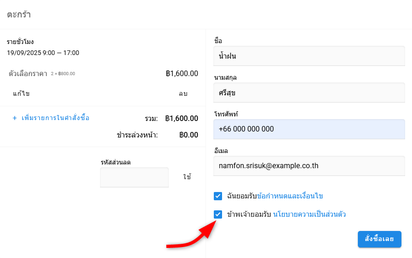
Task: Click the โทรศัพท์ phone number field
Action: 309,129
